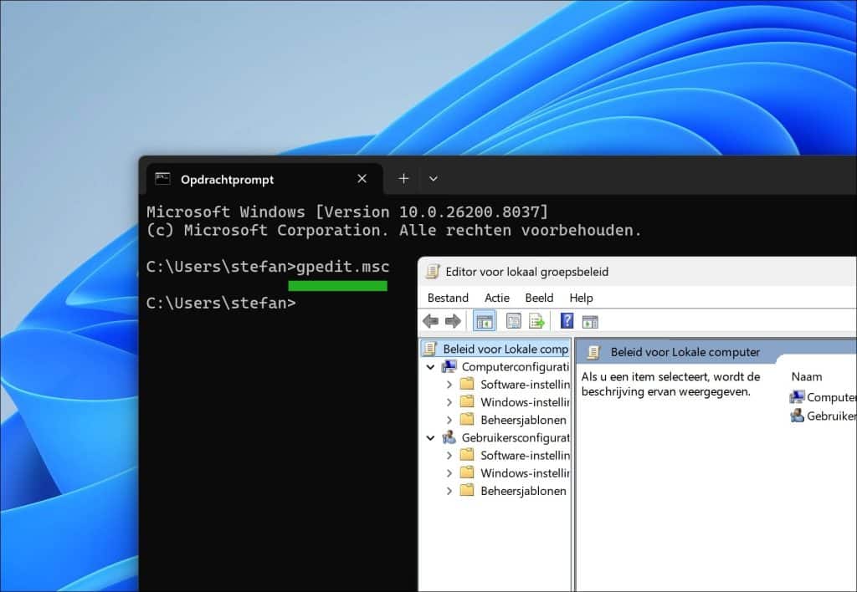Collapse the Computerconfiguratie tree branch
The image size is (857, 592).
pyautogui.click(x=430, y=367)
